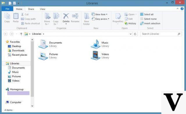This screenshot has height=114, width=186.
Task: Open the Easy access dropdown
Action: 100,19
